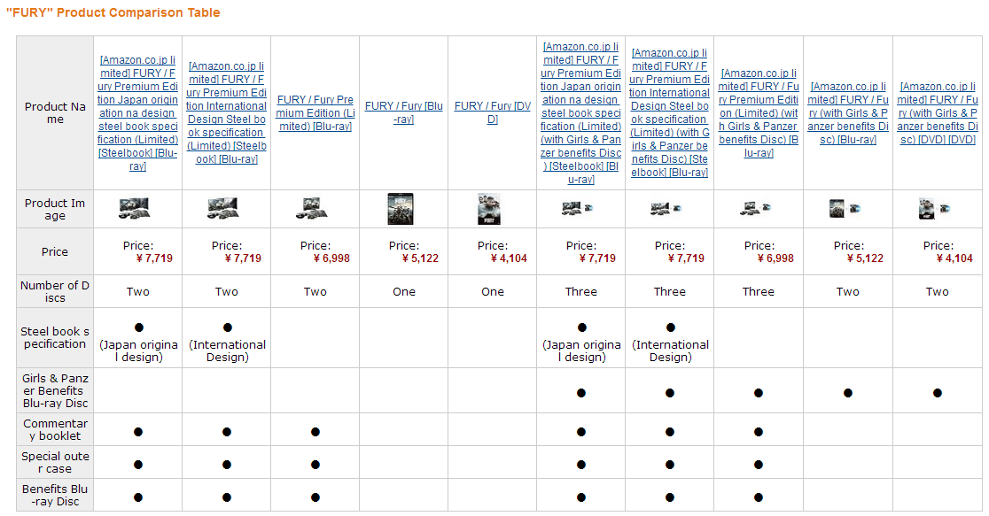
Task: Select the "Special outer case" row header
Action: tap(55, 462)
